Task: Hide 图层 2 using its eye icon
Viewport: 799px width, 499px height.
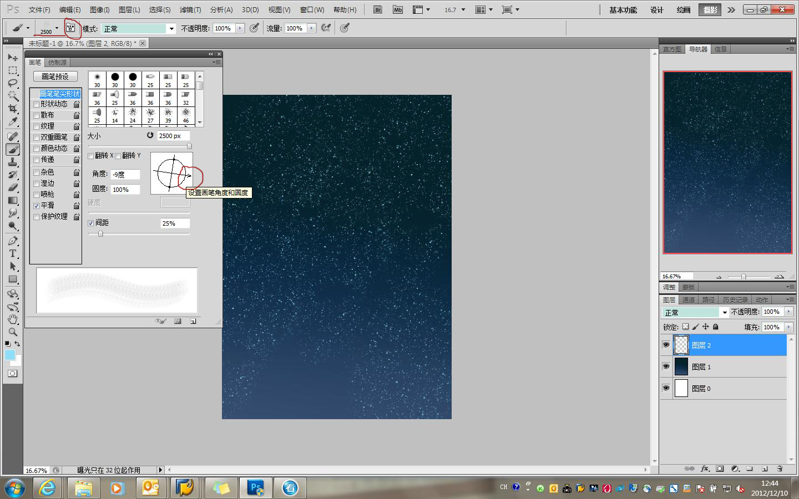Action: pyautogui.click(x=666, y=345)
